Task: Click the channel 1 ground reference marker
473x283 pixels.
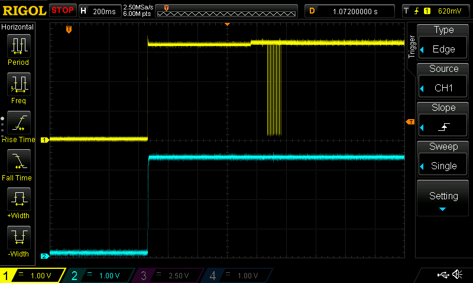Action: tap(45, 140)
